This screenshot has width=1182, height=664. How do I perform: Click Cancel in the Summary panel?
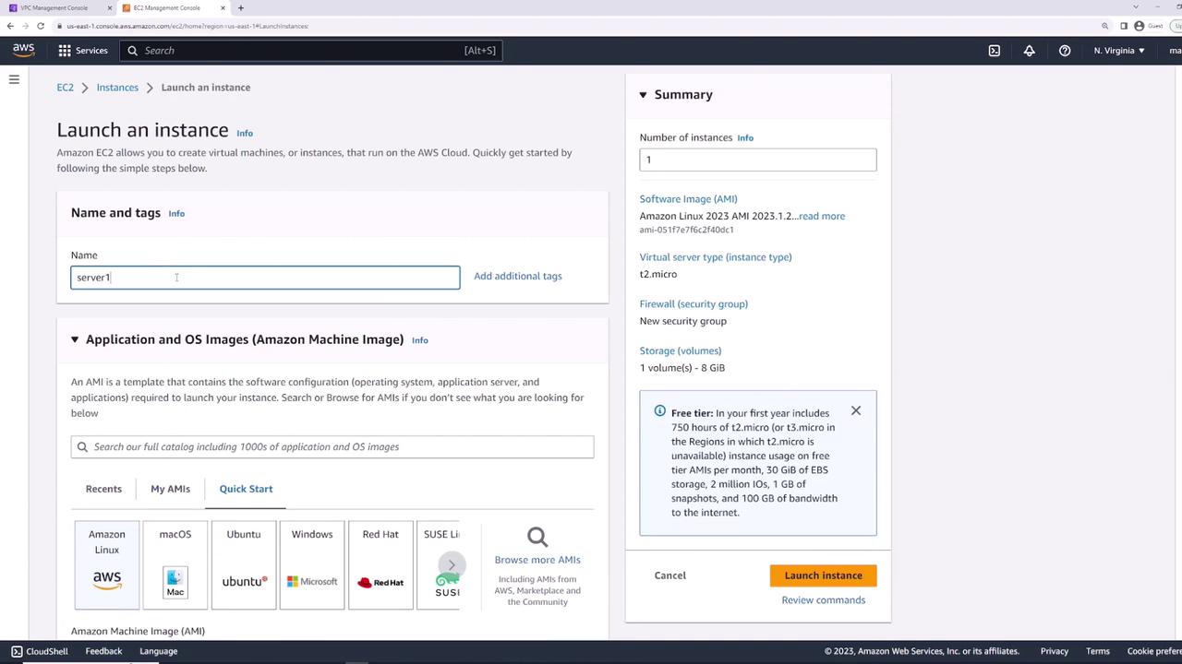point(670,575)
